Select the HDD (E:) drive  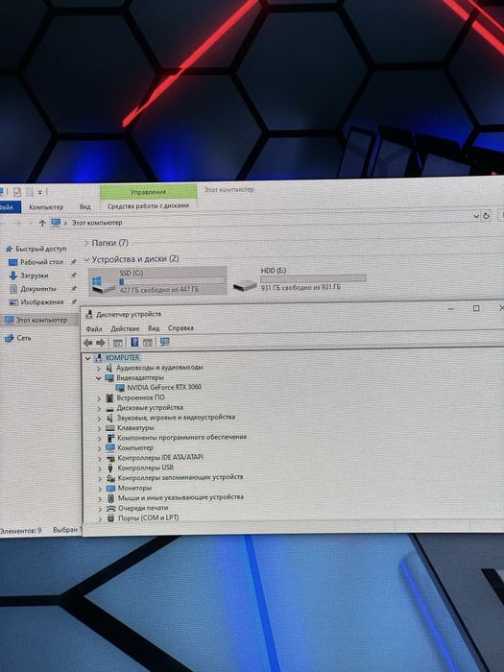point(300,279)
